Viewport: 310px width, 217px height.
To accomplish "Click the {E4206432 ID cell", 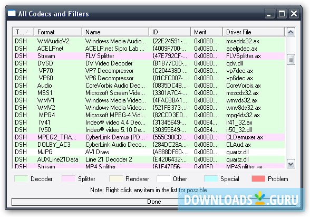I will pos(169,159).
